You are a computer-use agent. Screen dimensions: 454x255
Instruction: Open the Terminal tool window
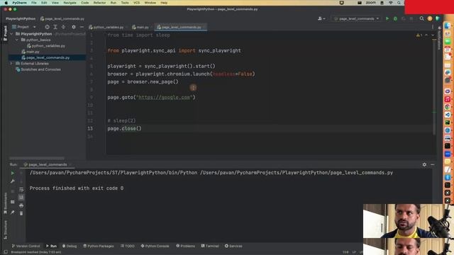coord(210,246)
